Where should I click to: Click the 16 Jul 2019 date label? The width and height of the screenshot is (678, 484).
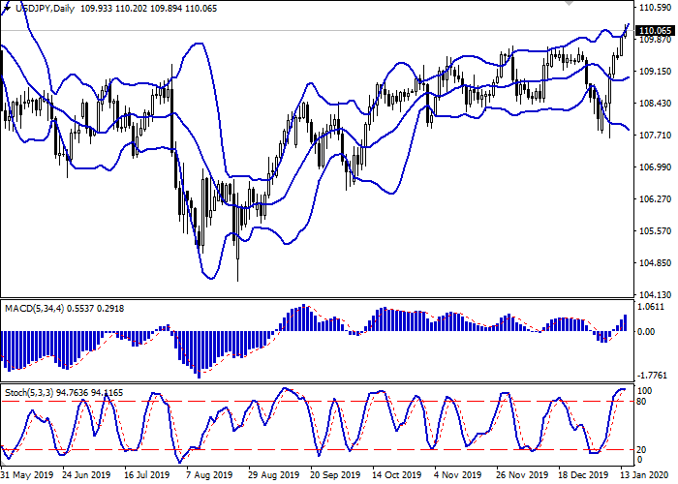tap(147, 474)
